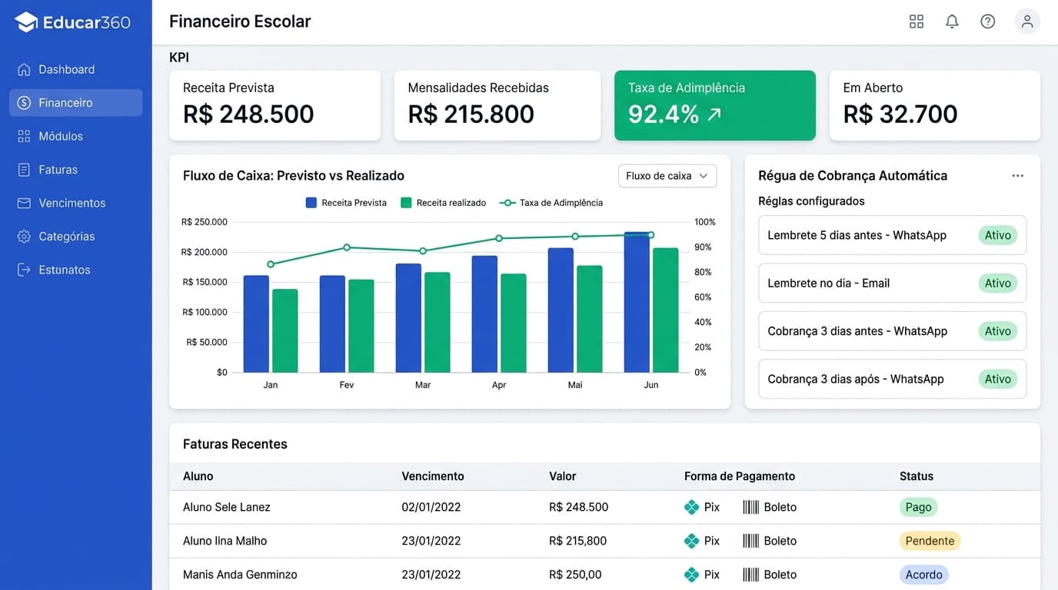Click due date 02/01/2022
This screenshot has height=590, width=1058.
pyautogui.click(x=431, y=507)
